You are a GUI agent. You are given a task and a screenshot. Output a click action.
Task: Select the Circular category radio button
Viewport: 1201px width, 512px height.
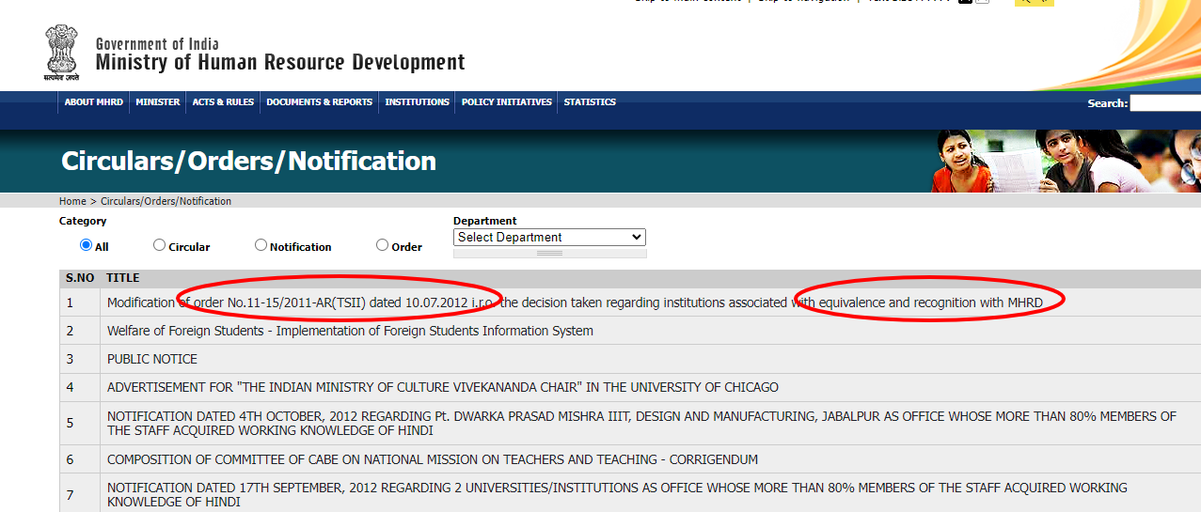pos(159,245)
